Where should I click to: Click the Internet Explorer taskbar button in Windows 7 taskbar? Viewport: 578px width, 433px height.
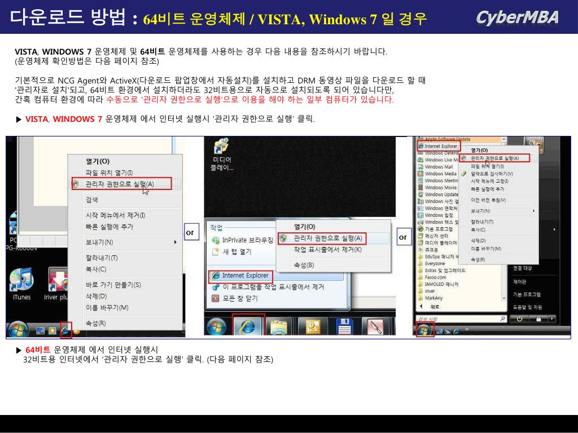pos(248,325)
